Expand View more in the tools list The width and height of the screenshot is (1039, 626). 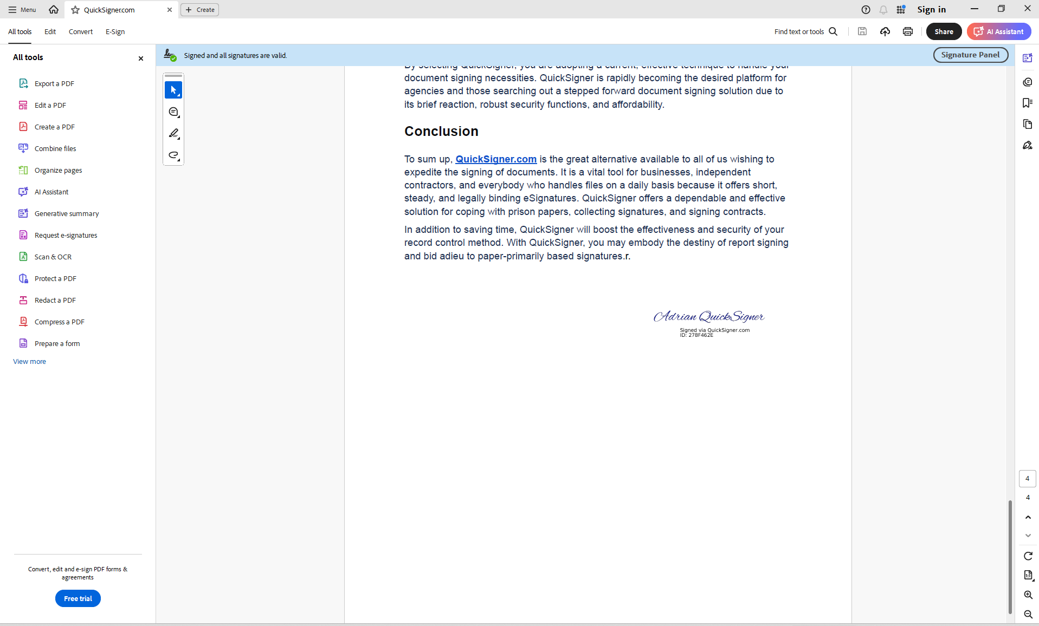click(x=29, y=361)
